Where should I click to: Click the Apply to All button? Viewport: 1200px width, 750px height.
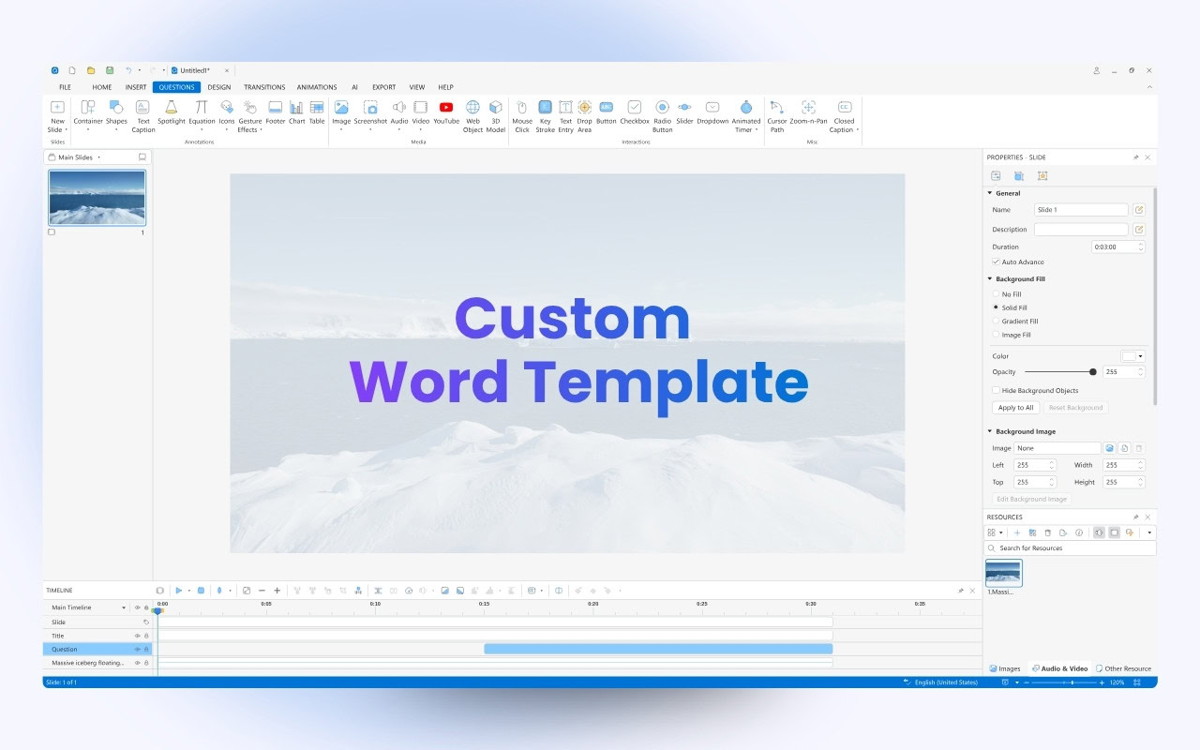[x=1015, y=407]
